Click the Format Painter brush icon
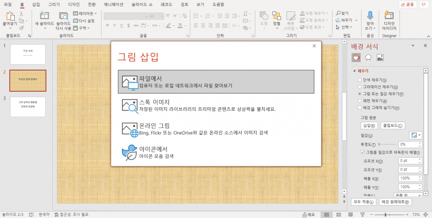The width and height of the screenshot is (432, 218). pyautogui.click(x=22, y=27)
